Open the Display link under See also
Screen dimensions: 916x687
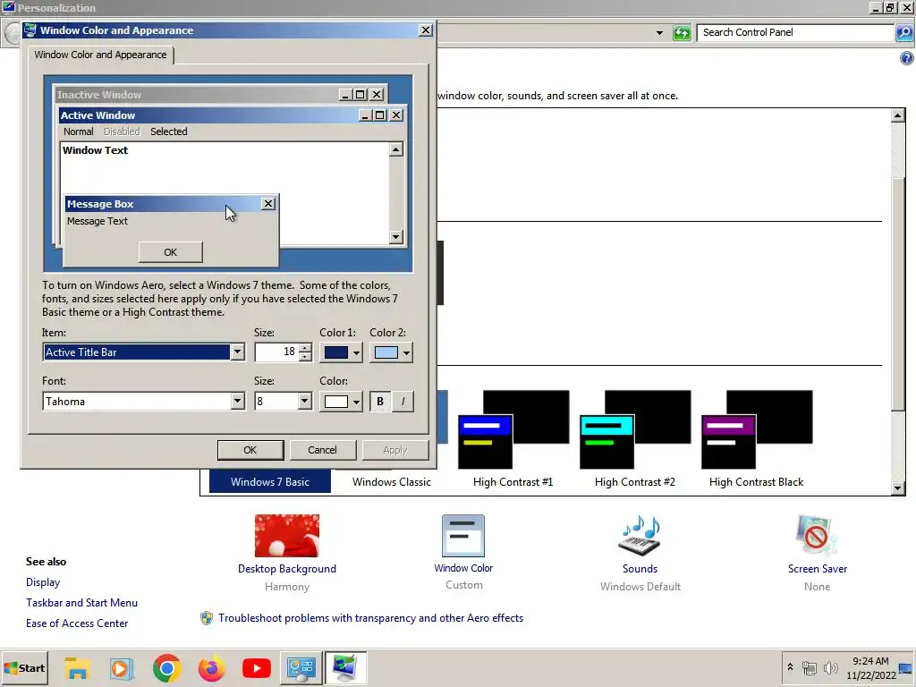pyautogui.click(x=43, y=581)
